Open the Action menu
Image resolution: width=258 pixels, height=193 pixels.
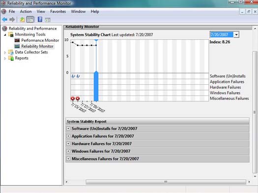[26, 11]
